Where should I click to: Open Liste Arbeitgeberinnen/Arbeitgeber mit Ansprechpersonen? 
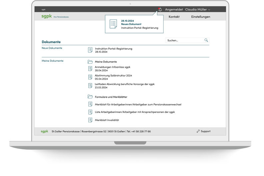[x=135, y=112]
